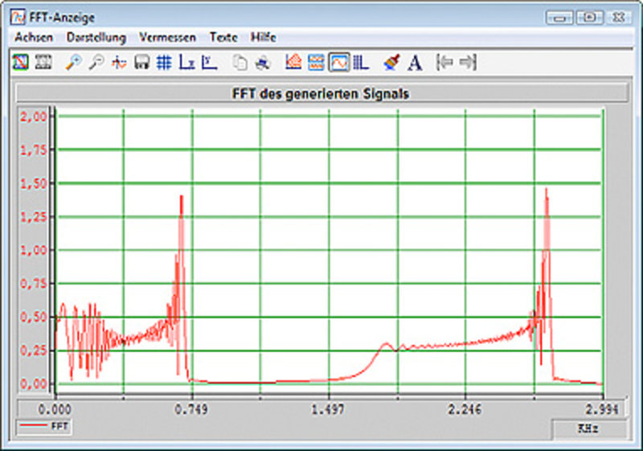Click y-axis value 0,75
Viewport: 643px width, 451px height.
34,284
